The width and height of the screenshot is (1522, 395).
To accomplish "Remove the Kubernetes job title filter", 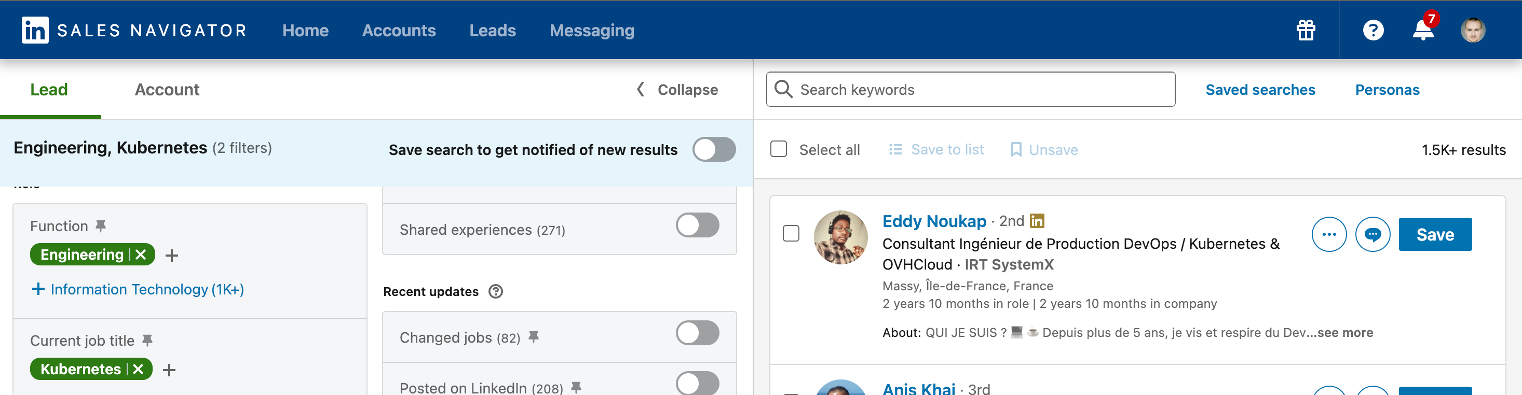I will 138,369.
